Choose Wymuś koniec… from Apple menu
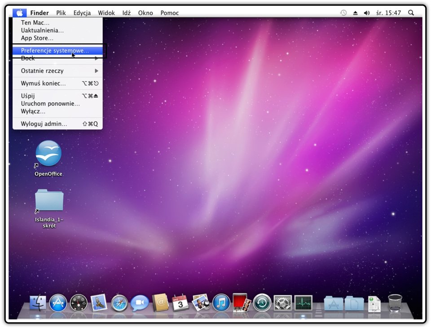This screenshot has height=328, width=431. coord(58,84)
